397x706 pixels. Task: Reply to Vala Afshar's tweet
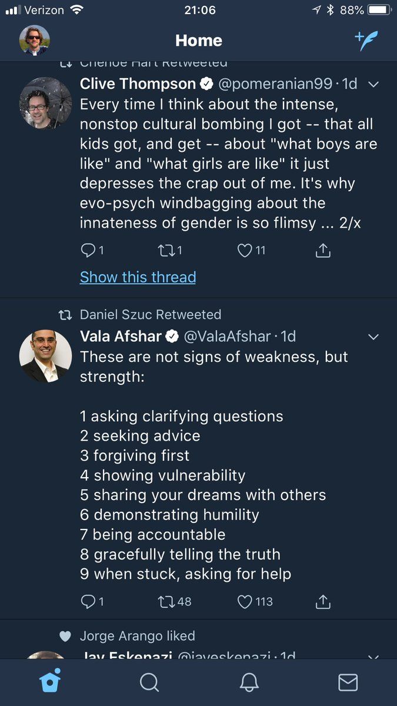[87, 602]
